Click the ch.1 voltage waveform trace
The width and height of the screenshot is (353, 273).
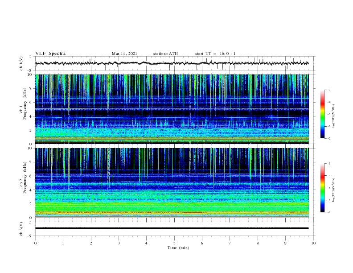click(x=172, y=63)
